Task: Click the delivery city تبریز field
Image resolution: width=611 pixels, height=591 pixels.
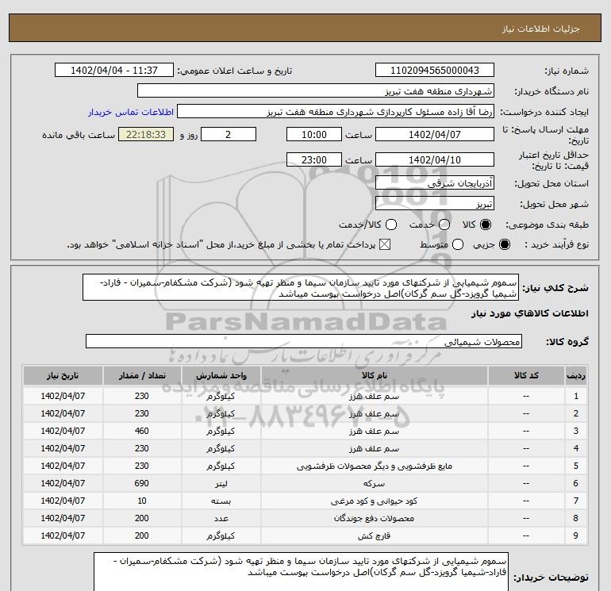Action: pos(435,203)
